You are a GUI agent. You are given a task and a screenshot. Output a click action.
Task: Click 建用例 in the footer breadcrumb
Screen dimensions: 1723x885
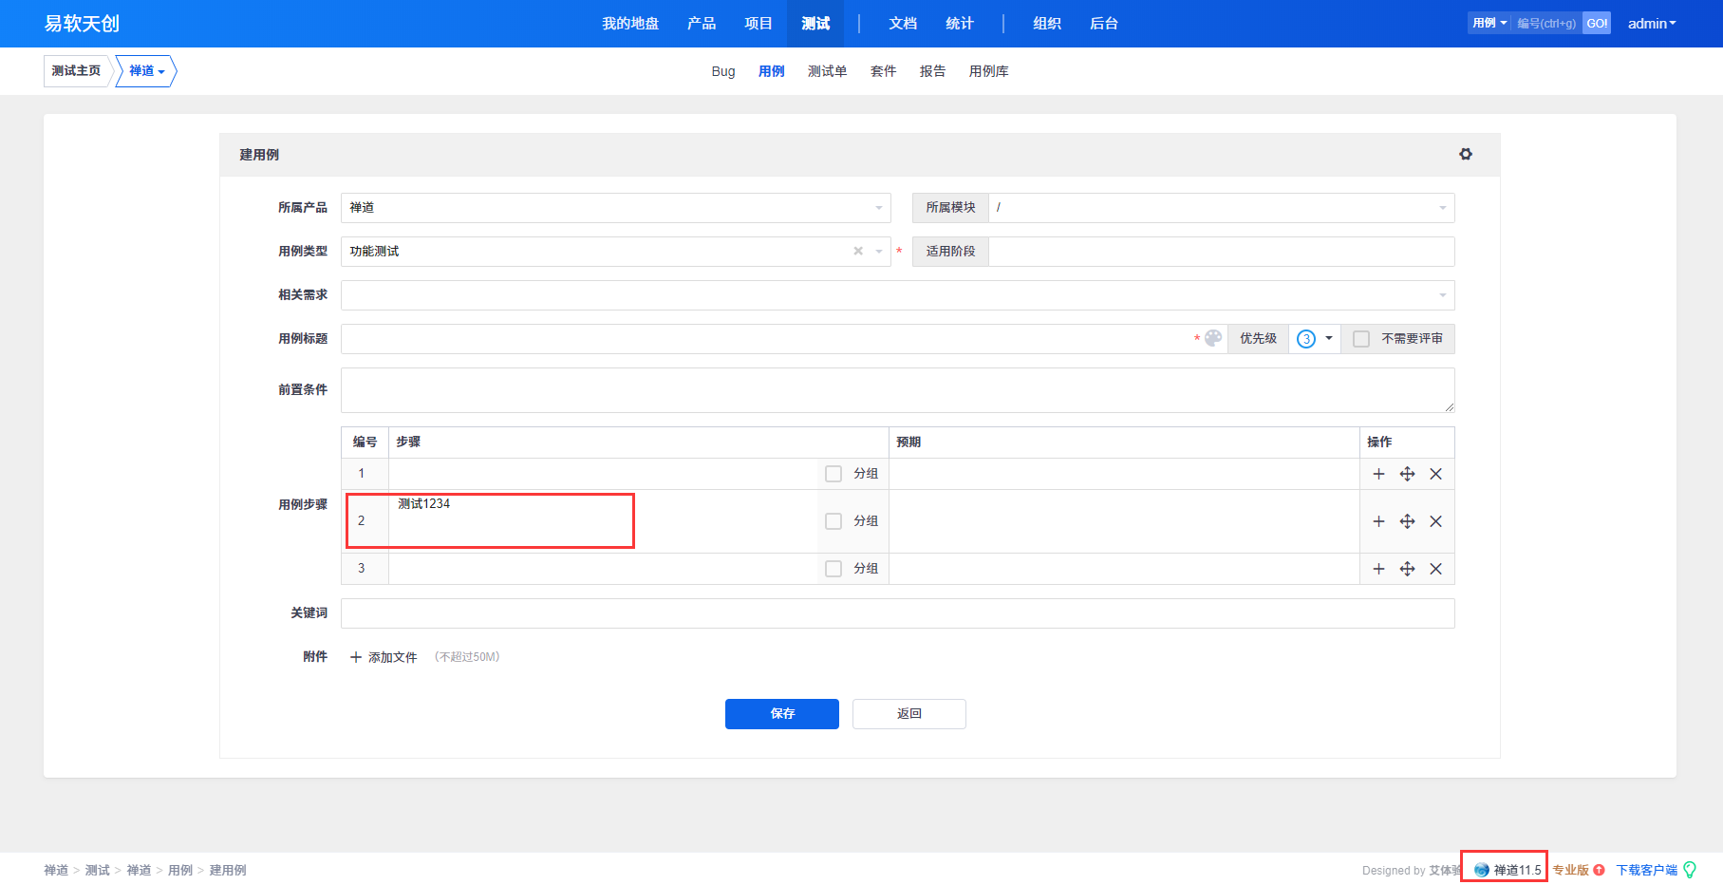[228, 870]
